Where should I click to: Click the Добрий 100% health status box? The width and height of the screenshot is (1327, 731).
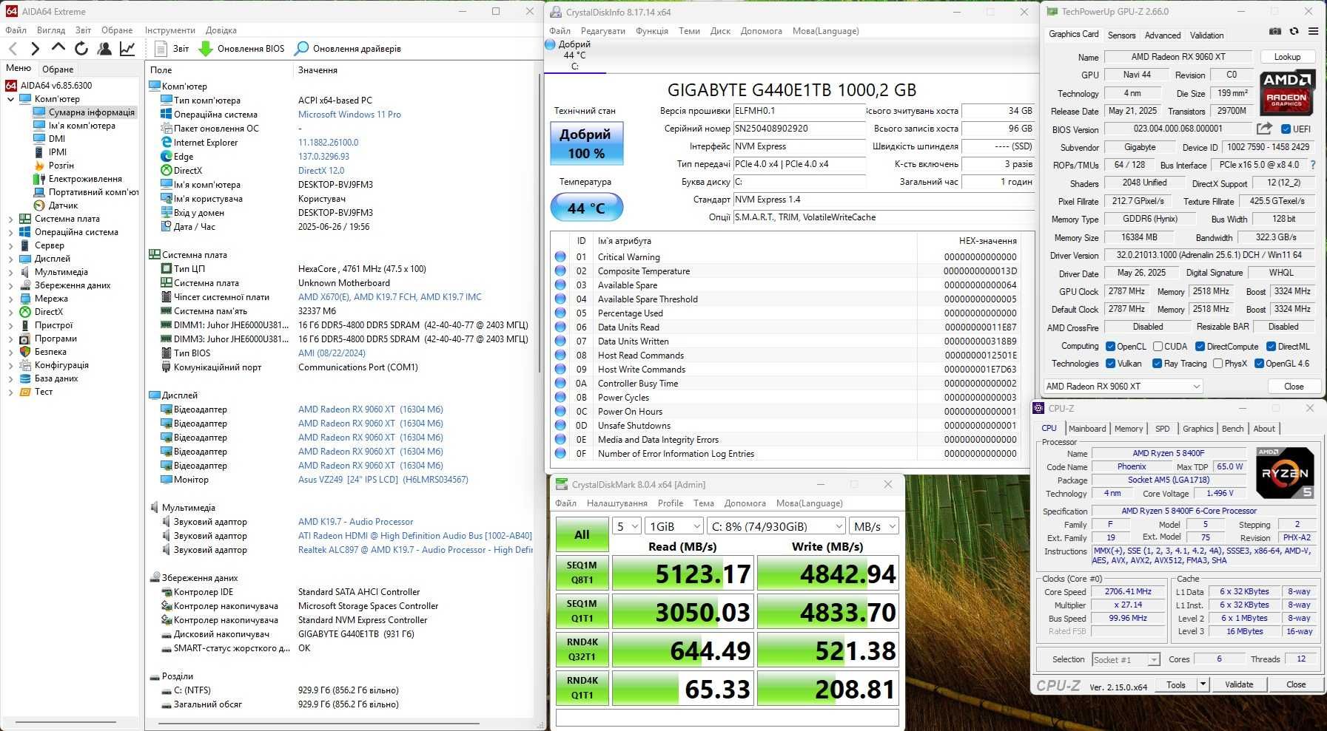pos(586,143)
